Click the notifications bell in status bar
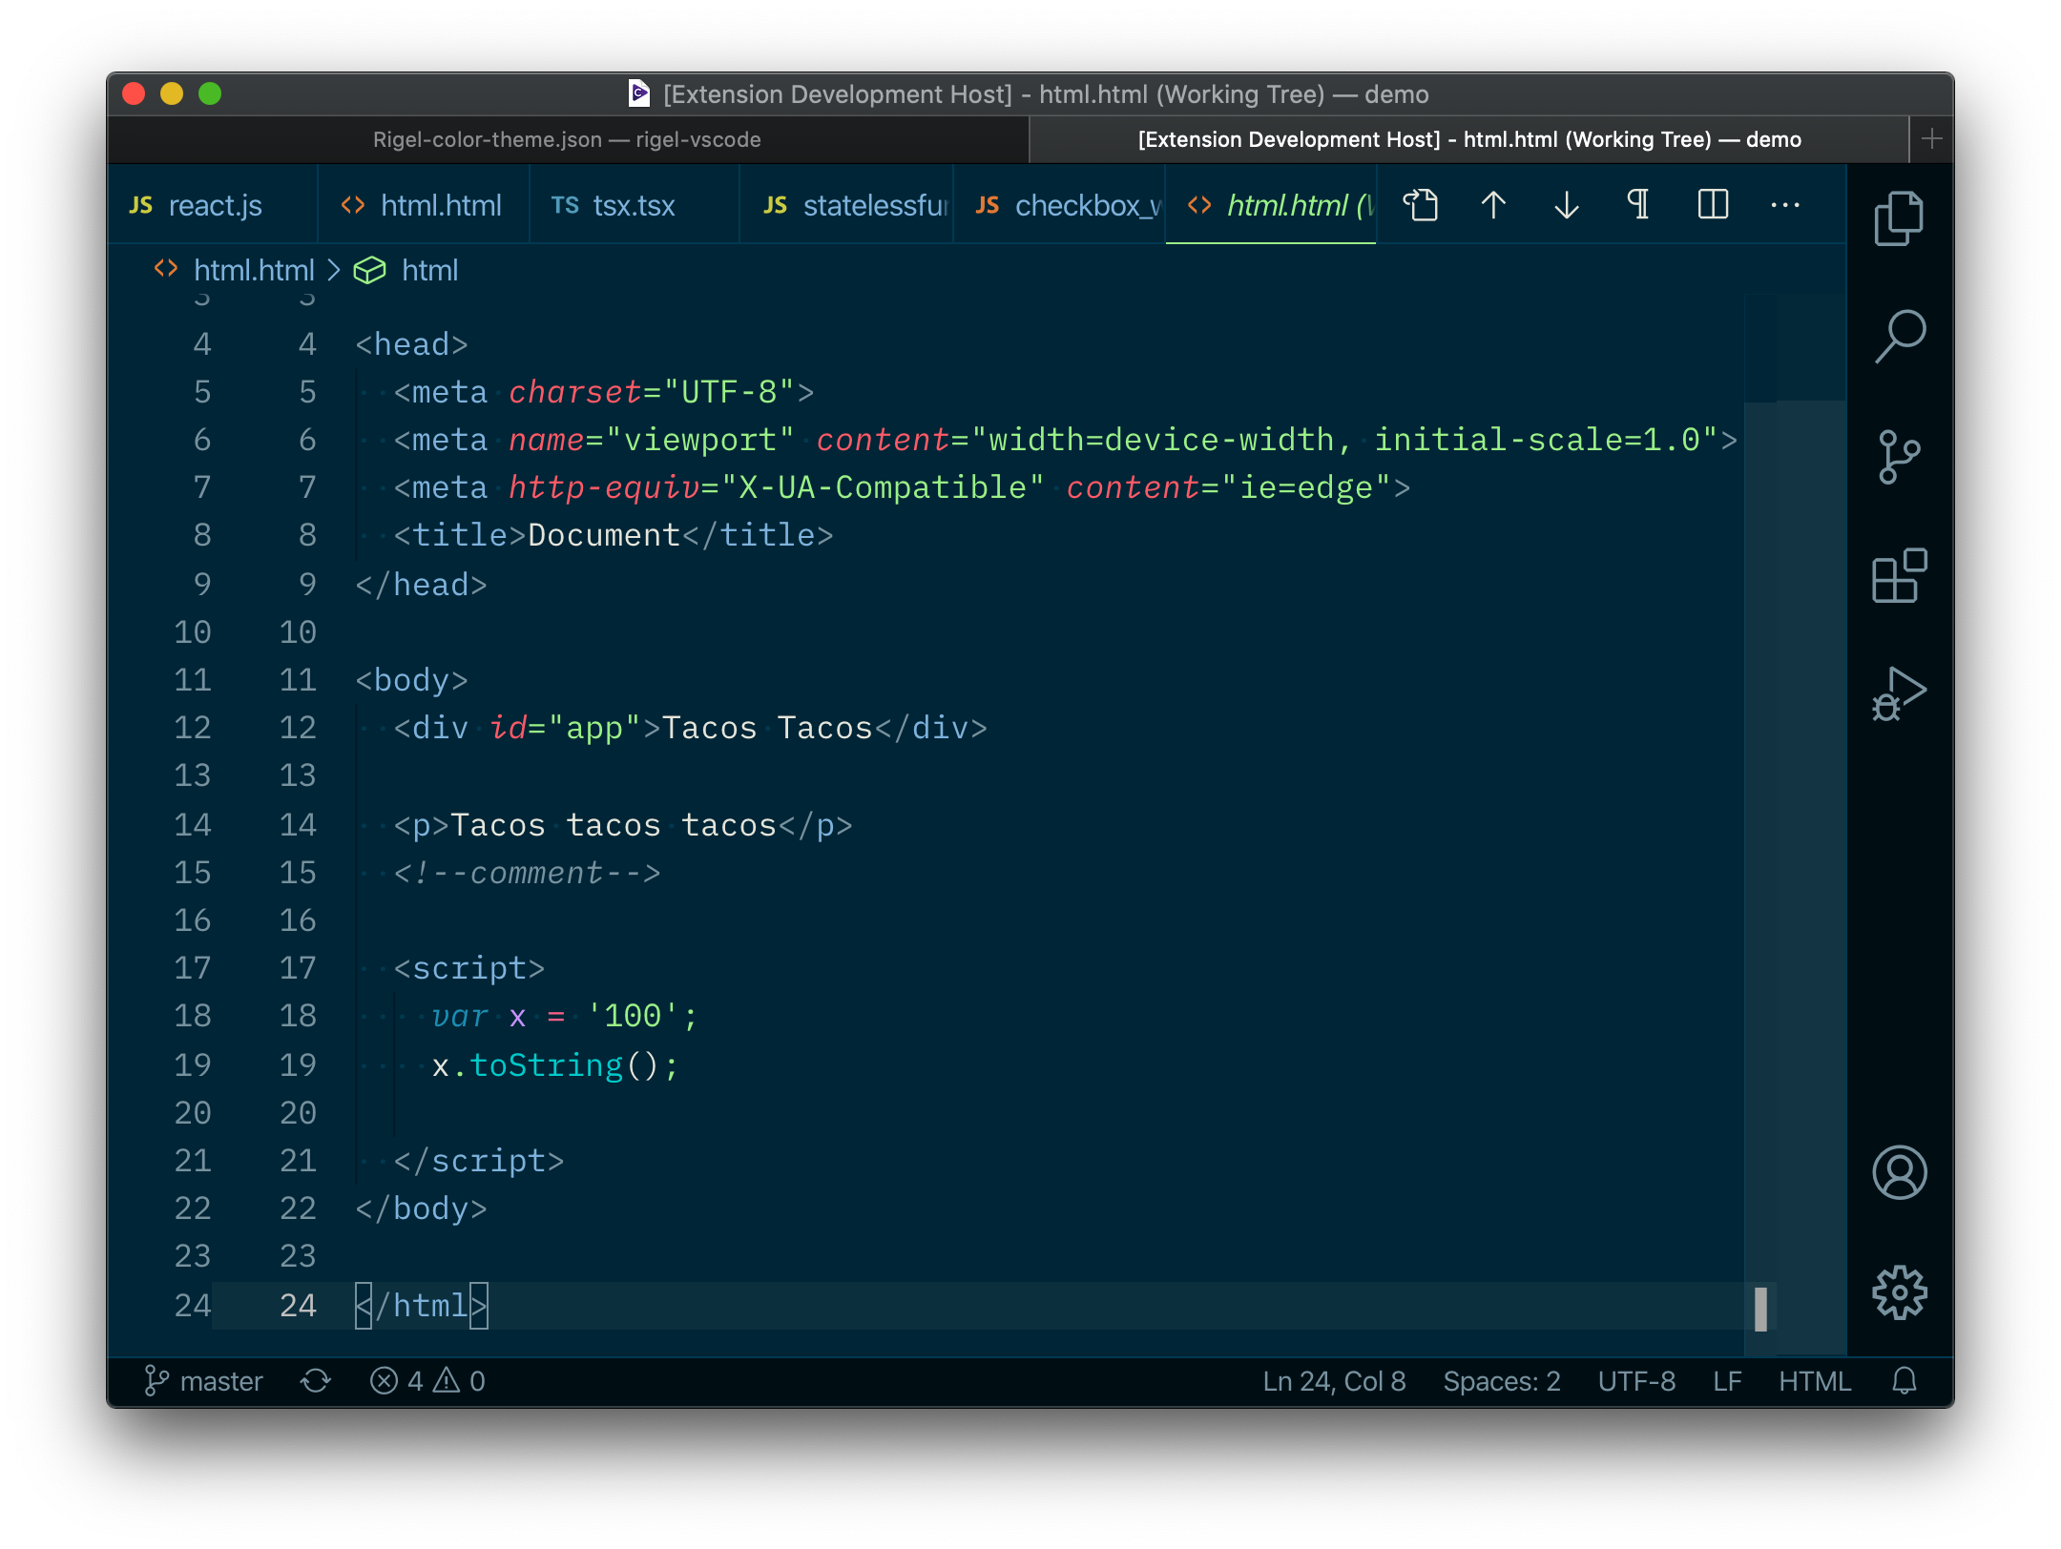 tap(1904, 1381)
